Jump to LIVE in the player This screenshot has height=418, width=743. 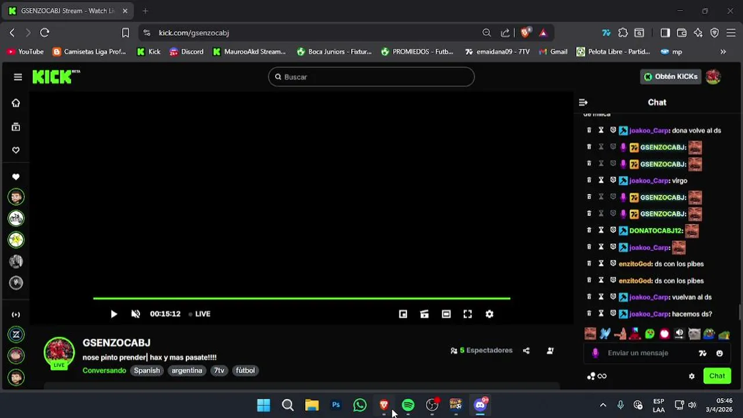199,314
